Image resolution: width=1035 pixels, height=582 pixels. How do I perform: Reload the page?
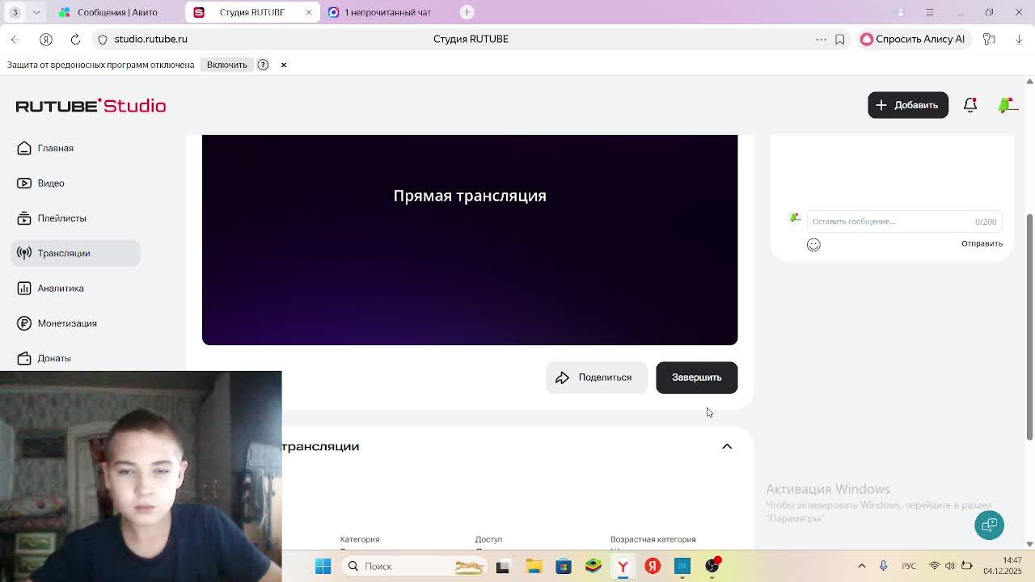tap(75, 39)
